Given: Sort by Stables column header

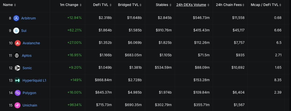Looking at the screenshot, I should click(x=164, y=5).
